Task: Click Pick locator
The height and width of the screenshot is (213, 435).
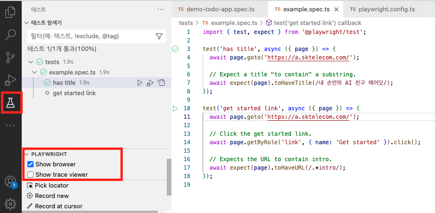Action: 48,185
